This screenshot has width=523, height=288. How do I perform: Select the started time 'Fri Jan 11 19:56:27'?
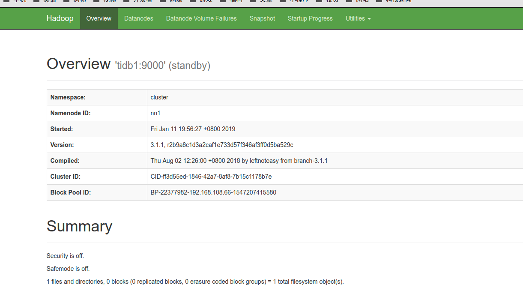(193, 129)
